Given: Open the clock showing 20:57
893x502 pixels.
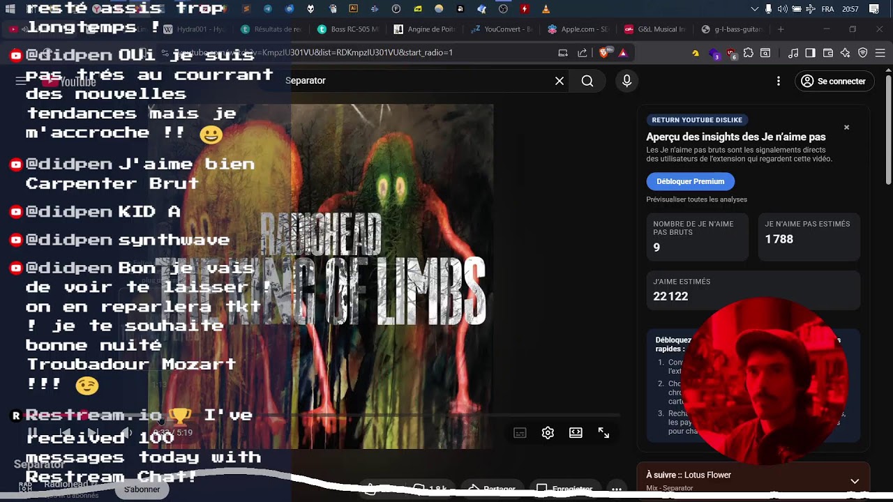Looking at the screenshot, I should click(x=850, y=9).
